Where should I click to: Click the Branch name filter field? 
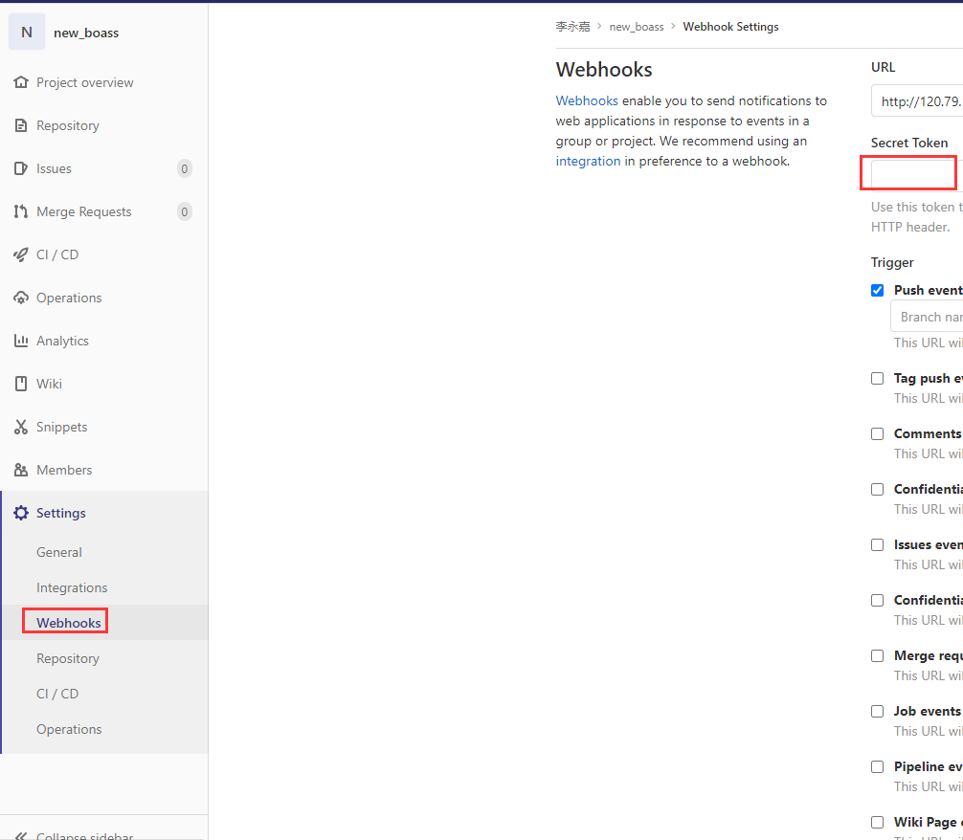pyautogui.click(x=927, y=317)
